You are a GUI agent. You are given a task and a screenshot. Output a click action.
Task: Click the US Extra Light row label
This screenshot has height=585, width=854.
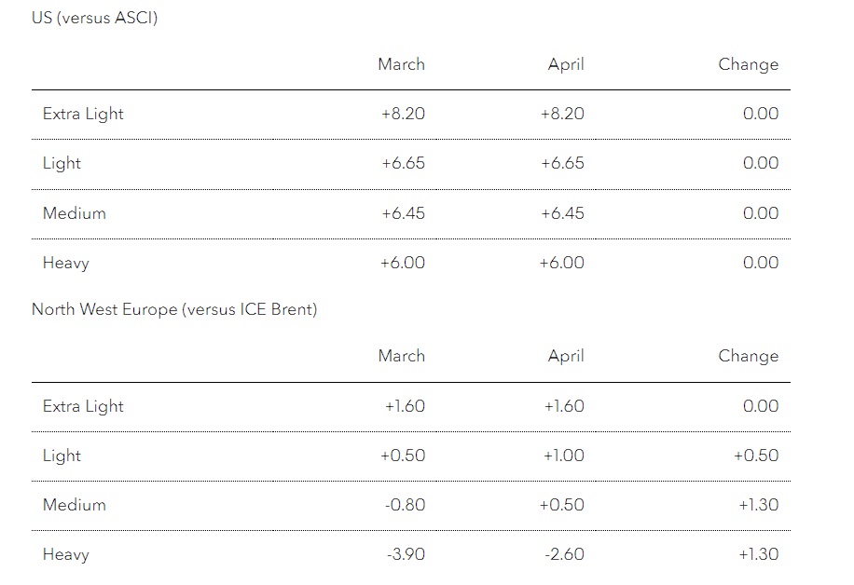[x=83, y=114]
